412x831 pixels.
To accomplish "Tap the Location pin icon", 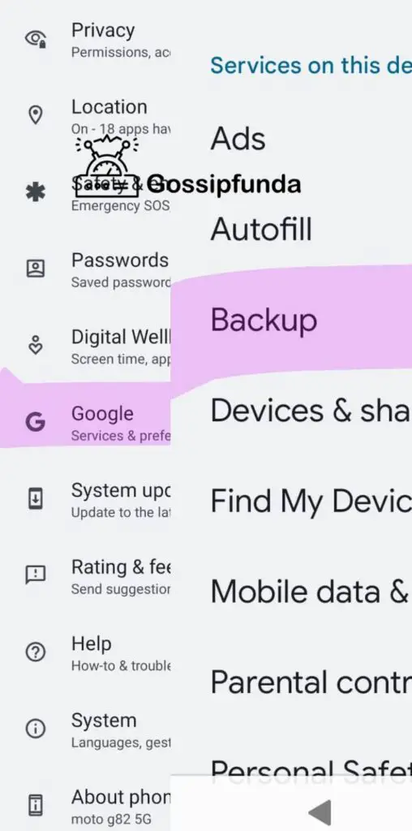I will click(x=36, y=115).
